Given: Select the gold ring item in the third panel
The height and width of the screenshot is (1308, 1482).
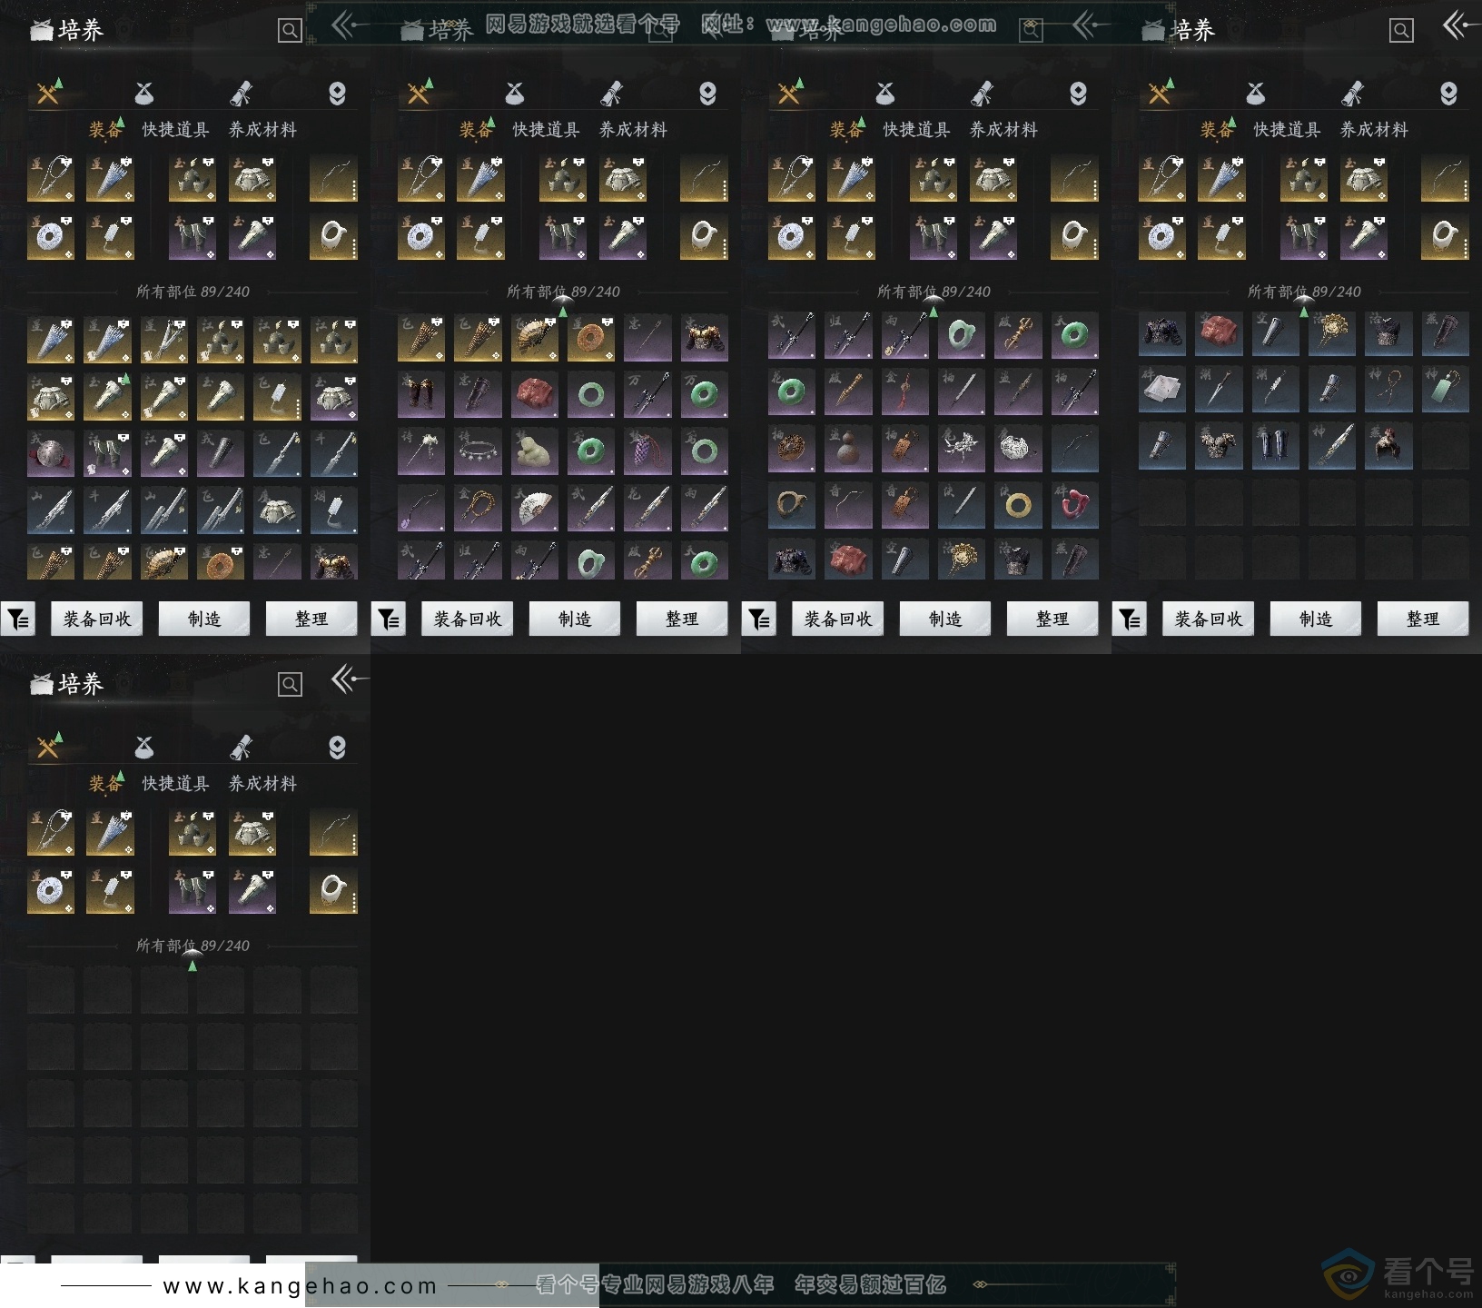Looking at the screenshot, I should 1018,507.
